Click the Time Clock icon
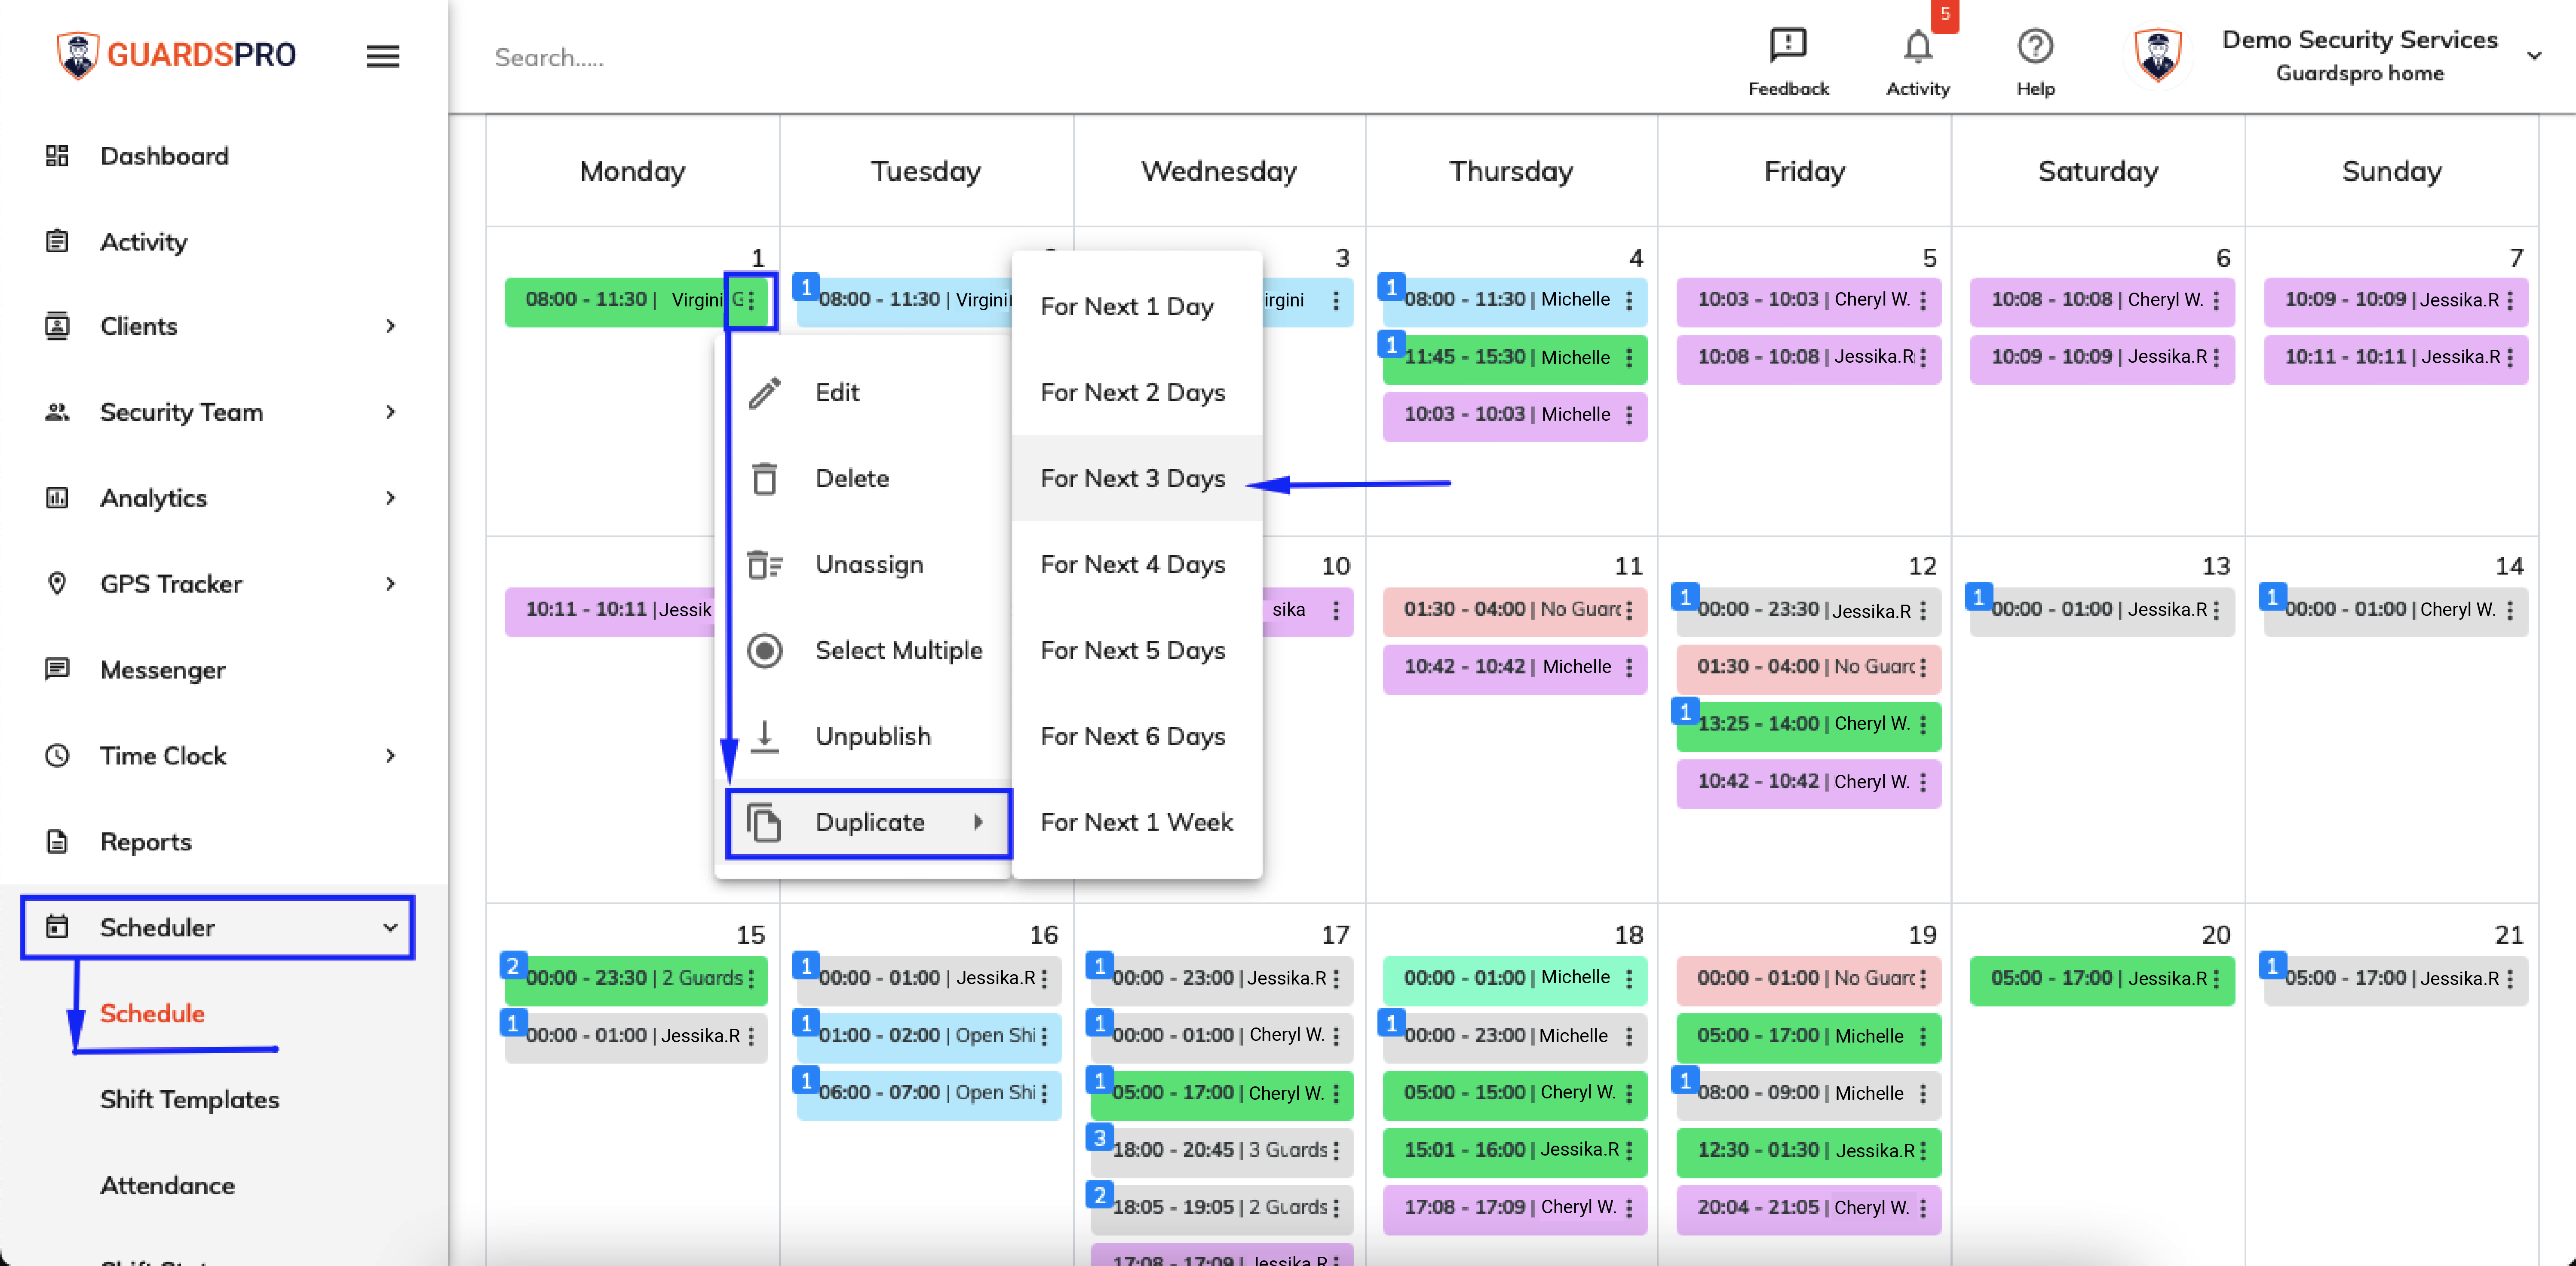2576x1266 pixels. tap(57, 755)
